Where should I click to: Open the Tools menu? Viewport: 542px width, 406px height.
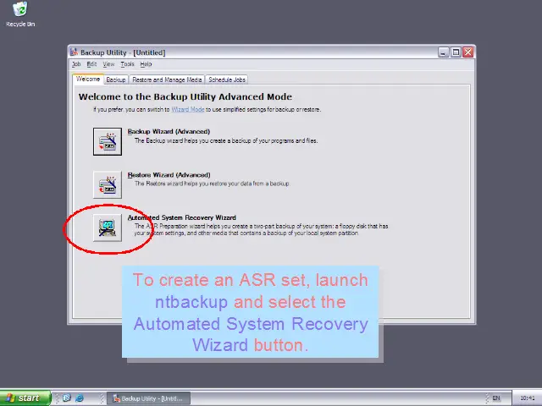point(127,64)
